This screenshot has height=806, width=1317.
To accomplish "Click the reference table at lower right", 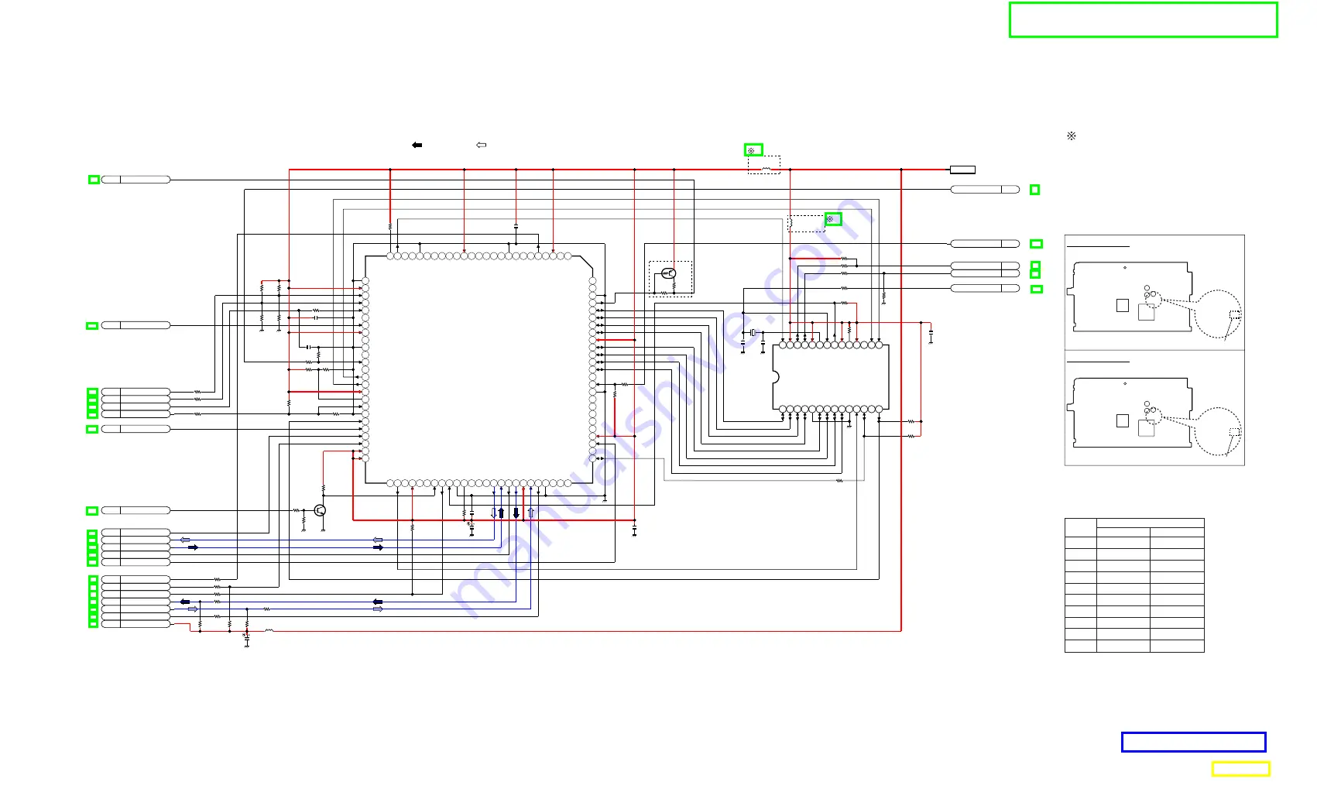I will point(1134,585).
